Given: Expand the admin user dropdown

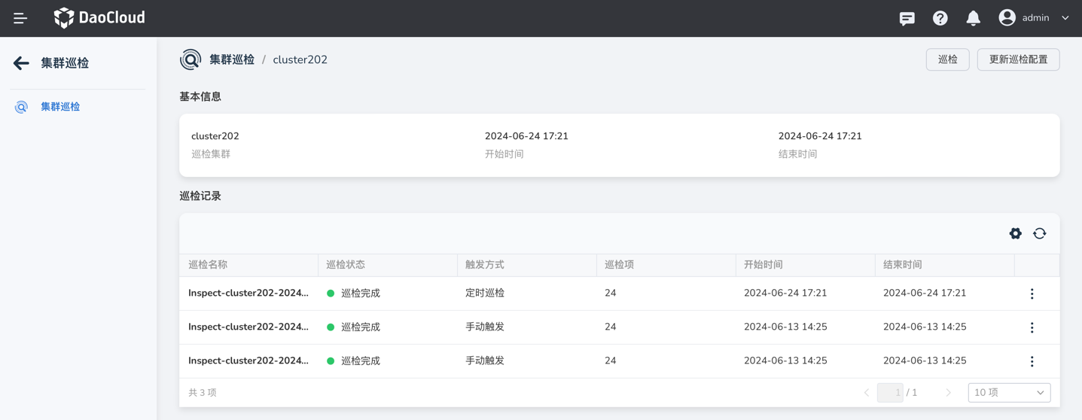Looking at the screenshot, I should pos(1035,18).
